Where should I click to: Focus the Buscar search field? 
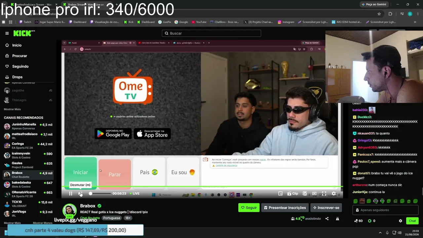(x=211, y=33)
